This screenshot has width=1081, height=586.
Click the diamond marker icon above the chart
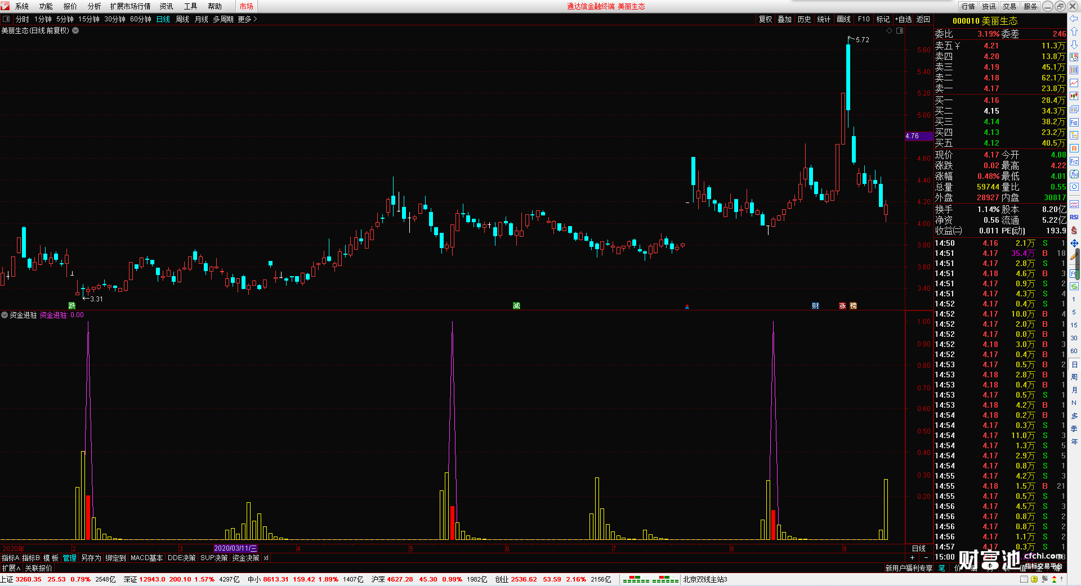pyautogui.click(x=889, y=31)
